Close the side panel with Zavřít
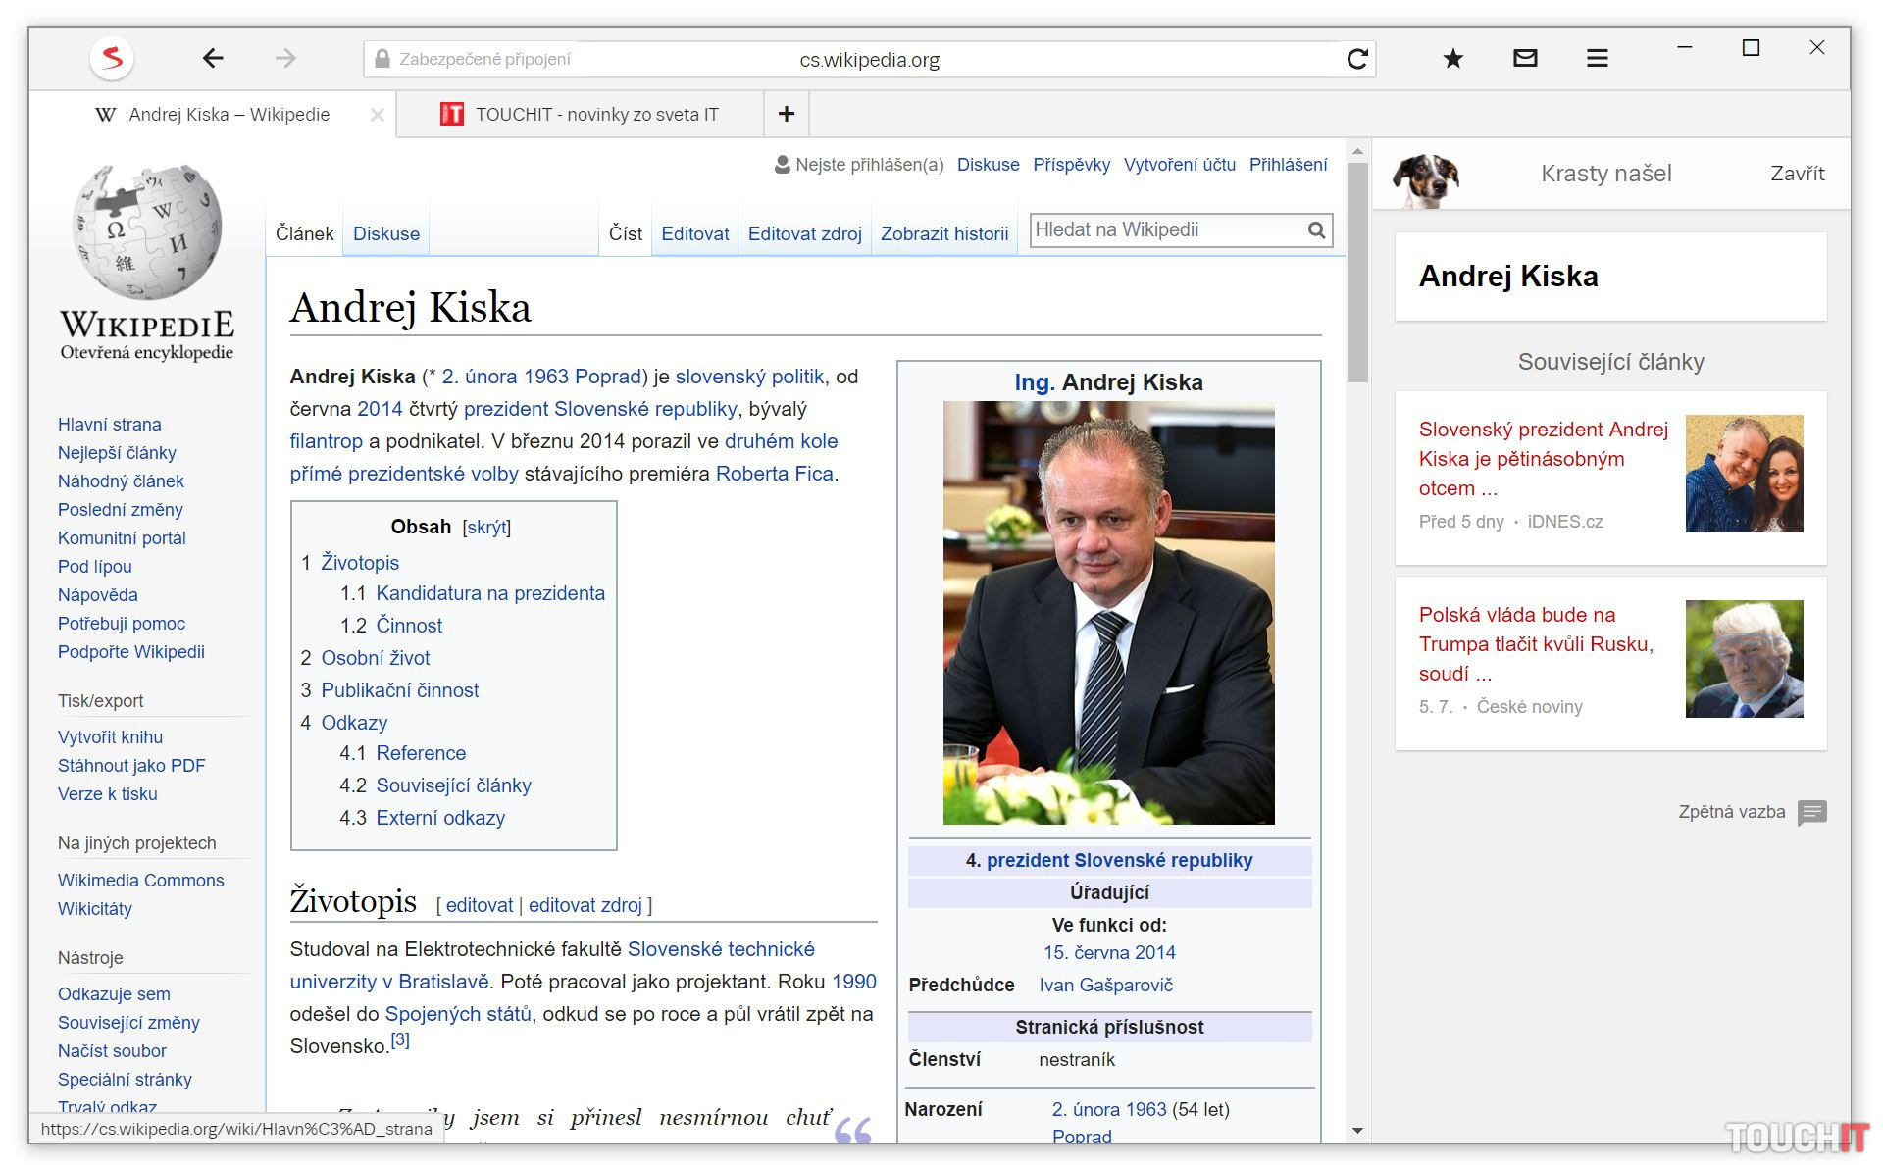1883x1165 pixels. pyautogui.click(x=1797, y=174)
